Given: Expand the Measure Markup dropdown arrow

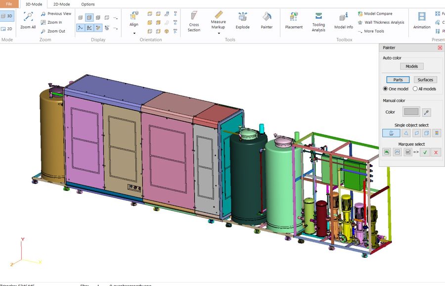Looking at the screenshot, I should (219, 33).
